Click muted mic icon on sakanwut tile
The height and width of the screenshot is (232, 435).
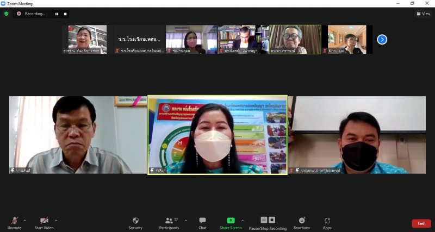tap(291, 171)
